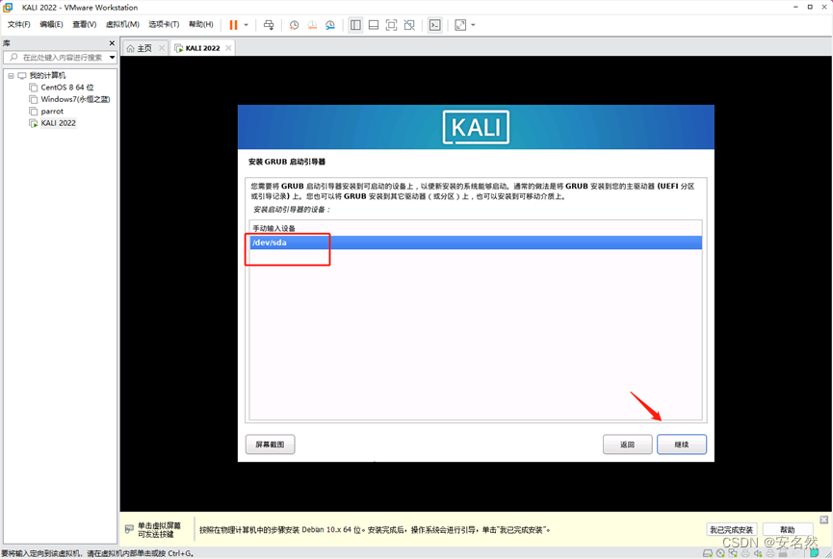Open the stretch display dropdown arrow

[x=474, y=25]
